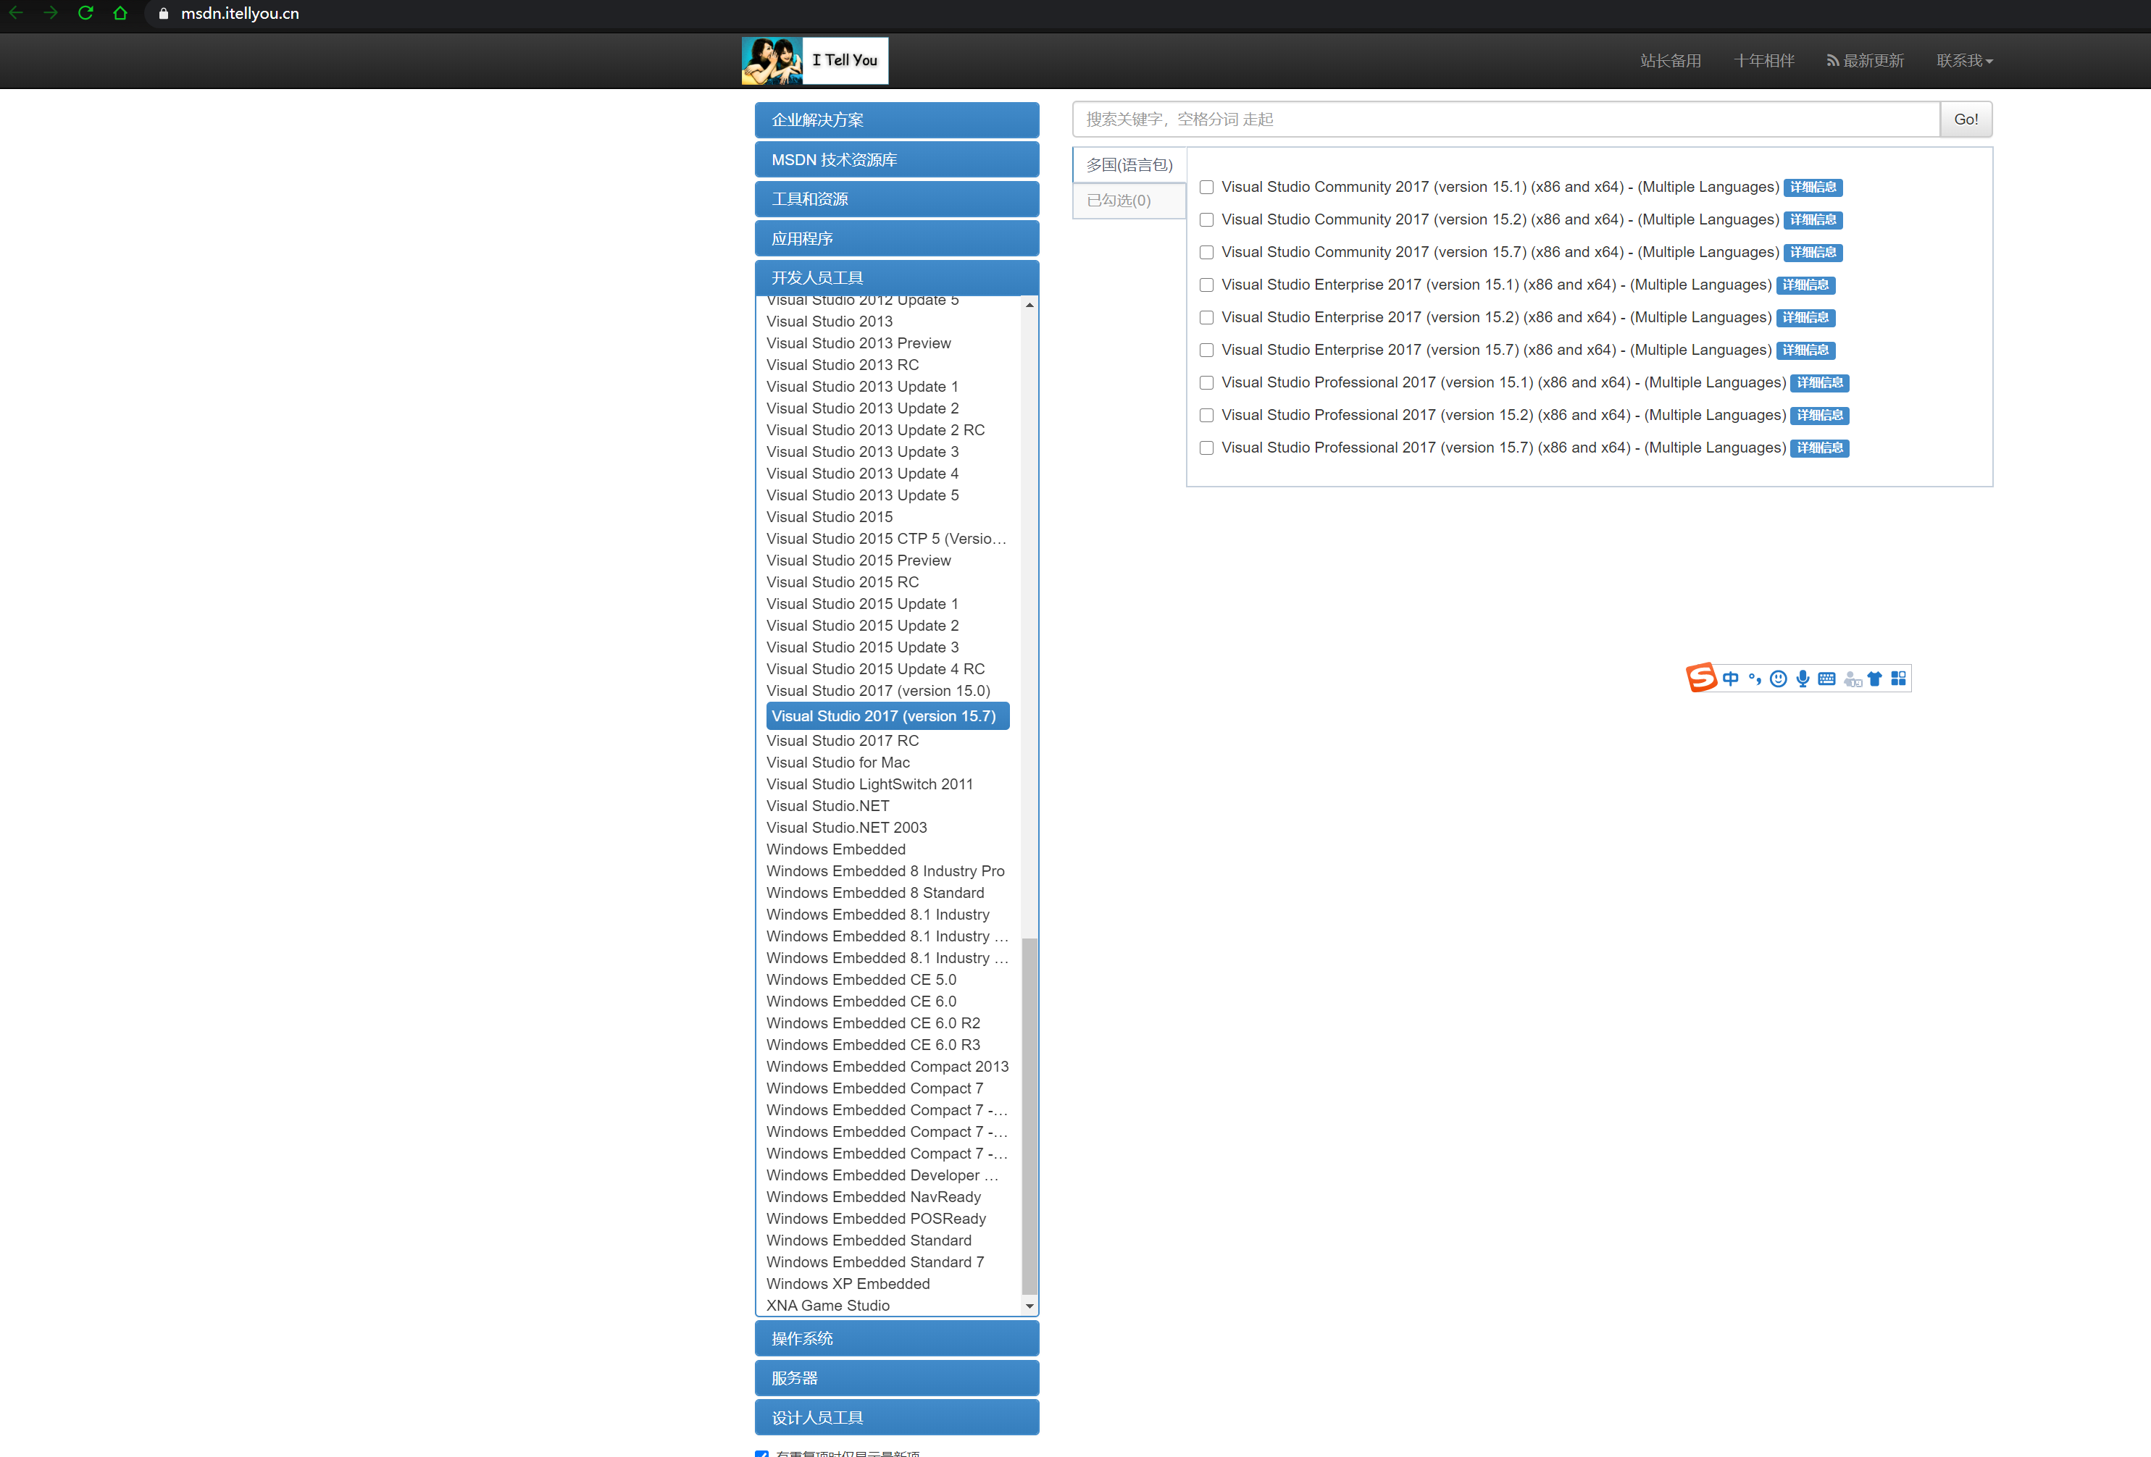Viewport: 2151px width, 1457px height.
Task: Click the browser home icon
Action: coord(120,13)
